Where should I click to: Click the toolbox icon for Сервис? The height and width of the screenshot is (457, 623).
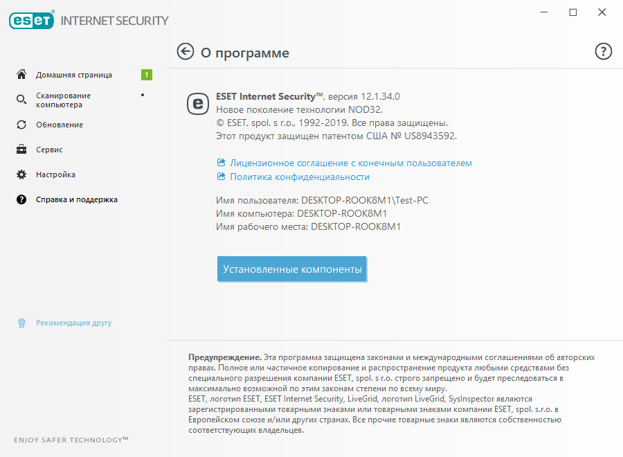pyautogui.click(x=21, y=150)
